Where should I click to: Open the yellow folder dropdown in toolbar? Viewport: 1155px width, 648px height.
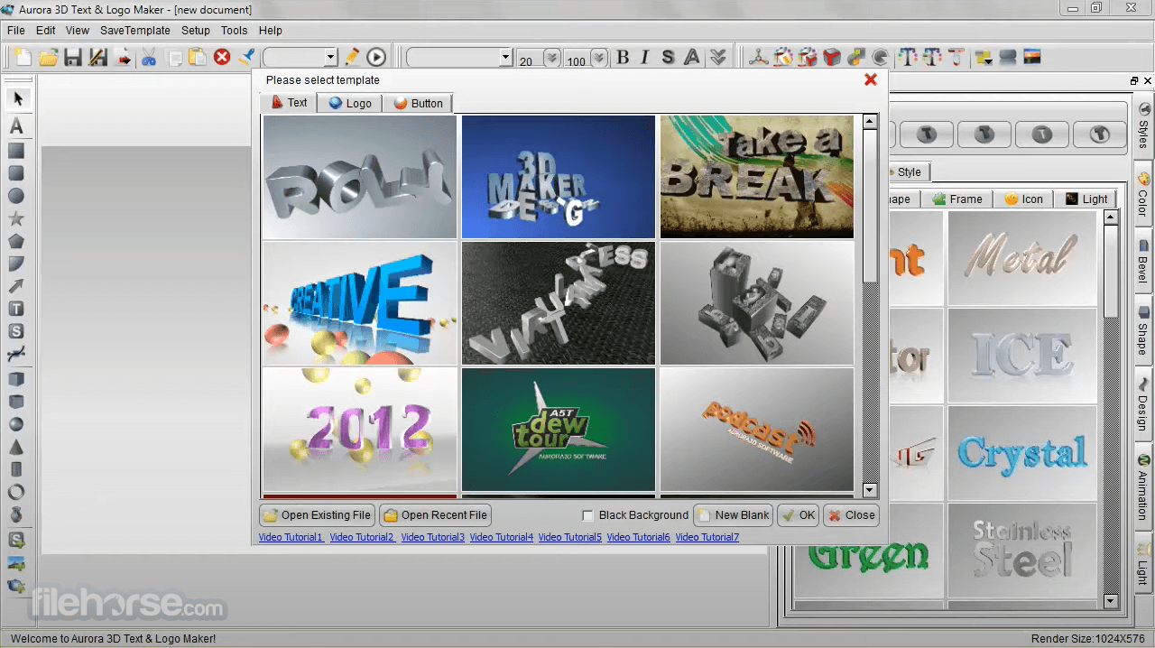click(984, 57)
